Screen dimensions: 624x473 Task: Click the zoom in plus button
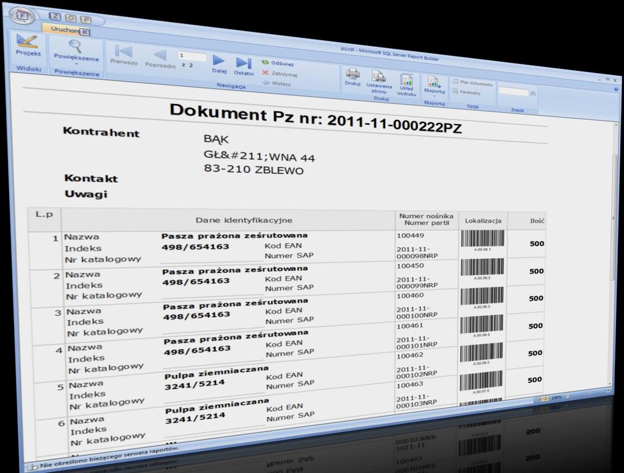(x=608, y=391)
